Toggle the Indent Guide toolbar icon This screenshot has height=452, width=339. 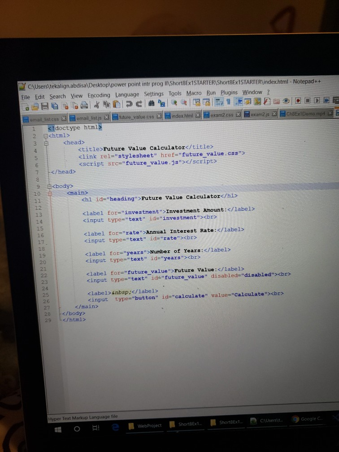click(x=238, y=101)
